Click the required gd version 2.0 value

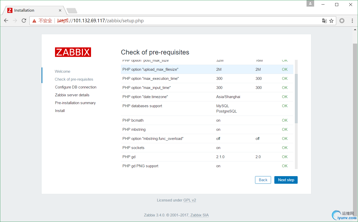tap(258, 157)
